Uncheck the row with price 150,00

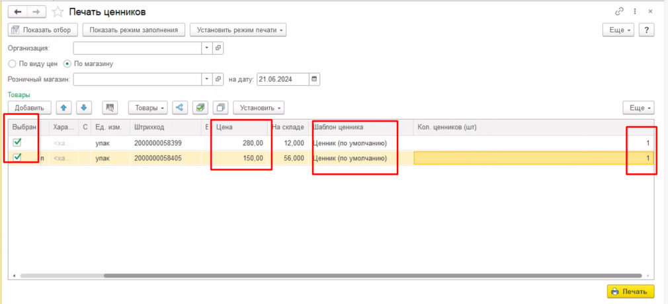18,157
